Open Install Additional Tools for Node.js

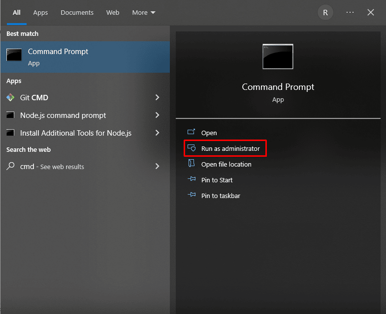[x=85, y=133]
